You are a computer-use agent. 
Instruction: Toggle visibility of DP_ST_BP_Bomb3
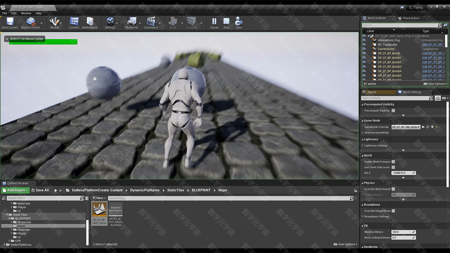364,66
